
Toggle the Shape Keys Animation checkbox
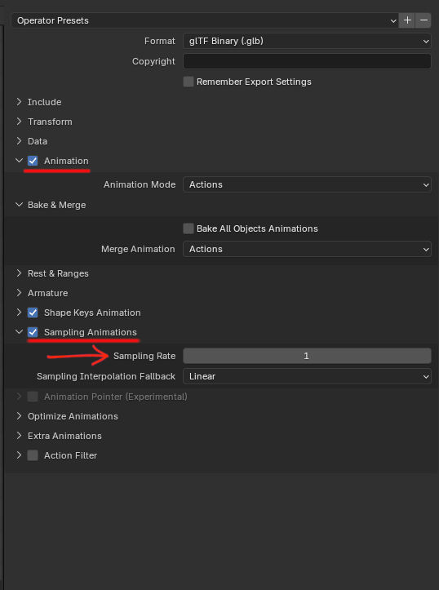point(33,313)
